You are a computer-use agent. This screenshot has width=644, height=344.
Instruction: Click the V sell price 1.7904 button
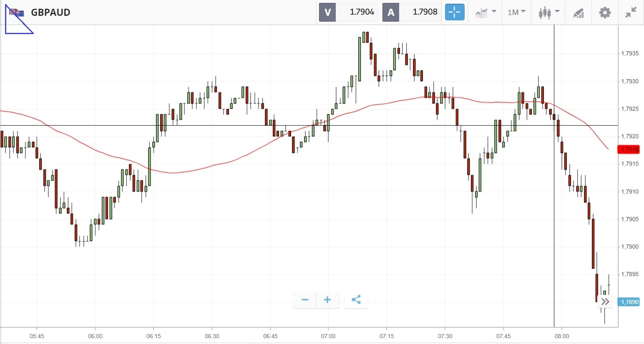348,12
